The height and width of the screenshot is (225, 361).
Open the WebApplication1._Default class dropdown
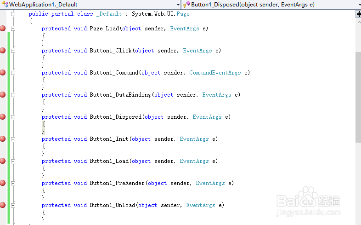178,5
